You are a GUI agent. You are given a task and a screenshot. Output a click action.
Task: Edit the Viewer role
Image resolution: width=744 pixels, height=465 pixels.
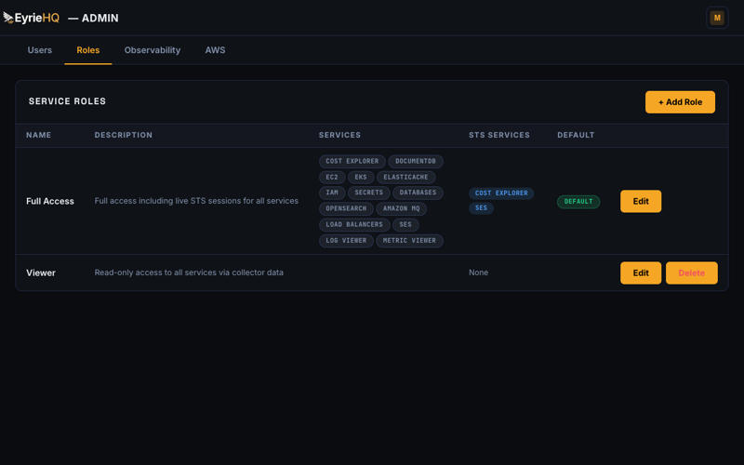pyautogui.click(x=641, y=272)
